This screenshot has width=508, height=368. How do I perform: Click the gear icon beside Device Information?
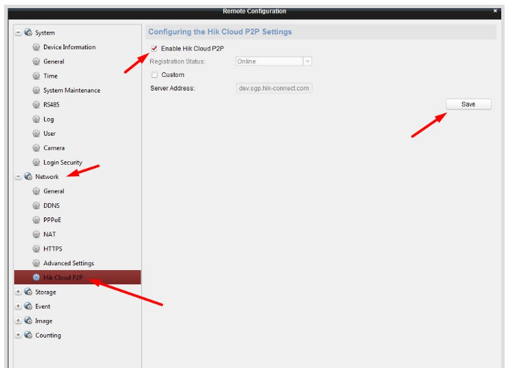point(37,47)
